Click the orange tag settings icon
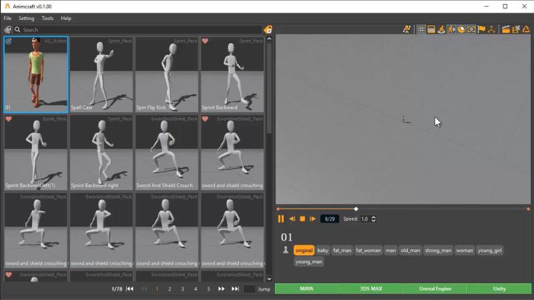534x300 pixels. (x=268, y=29)
